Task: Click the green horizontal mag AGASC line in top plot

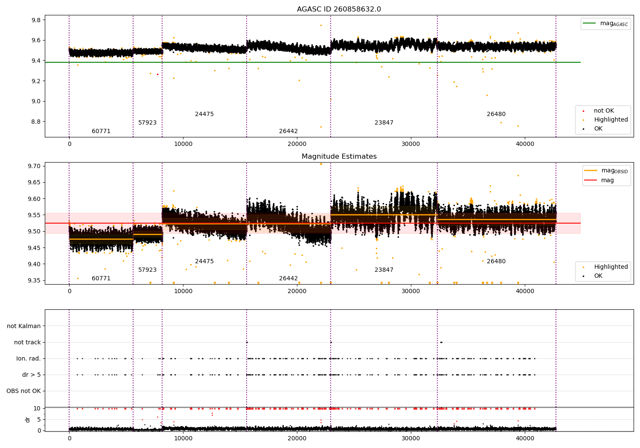Action: coord(313,62)
